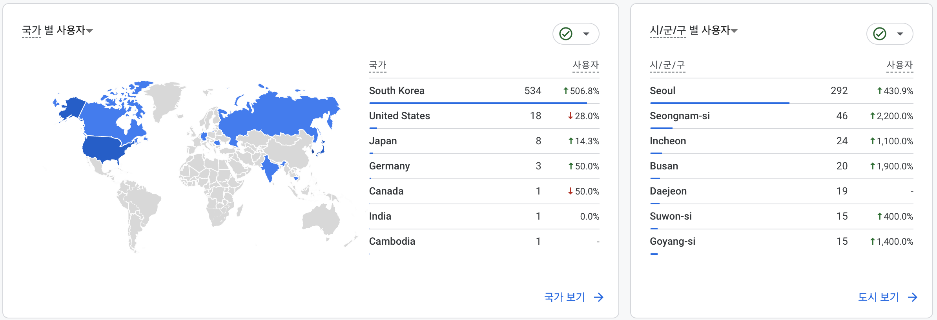Click the arrow icon beside 국가 보기
The height and width of the screenshot is (320, 937).
(x=599, y=297)
